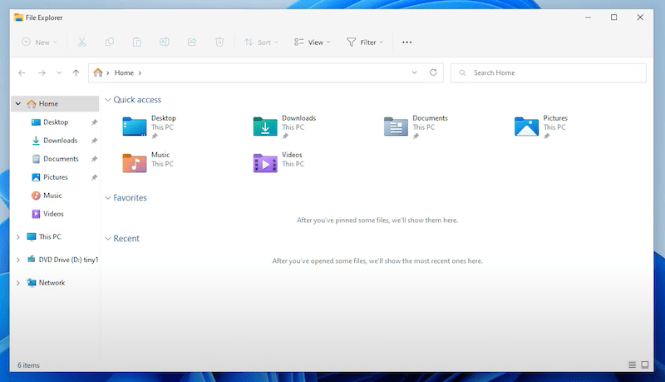The height and width of the screenshot is (382, 665).
Task: Click the Rename icon in toolbar
Action: 165,42
